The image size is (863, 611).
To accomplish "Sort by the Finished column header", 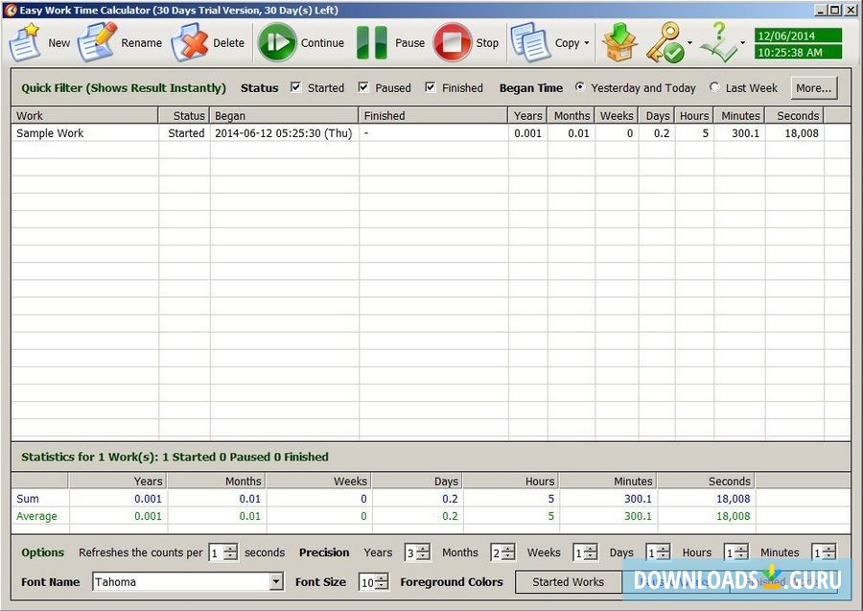I will (x=433, y=116).
